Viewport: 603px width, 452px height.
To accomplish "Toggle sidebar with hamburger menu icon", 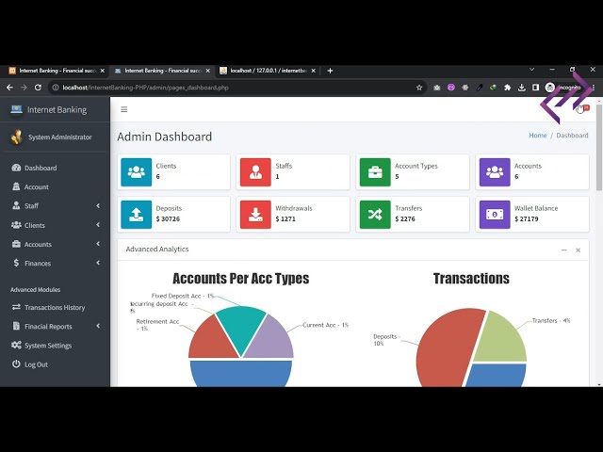I will point(123,109).
